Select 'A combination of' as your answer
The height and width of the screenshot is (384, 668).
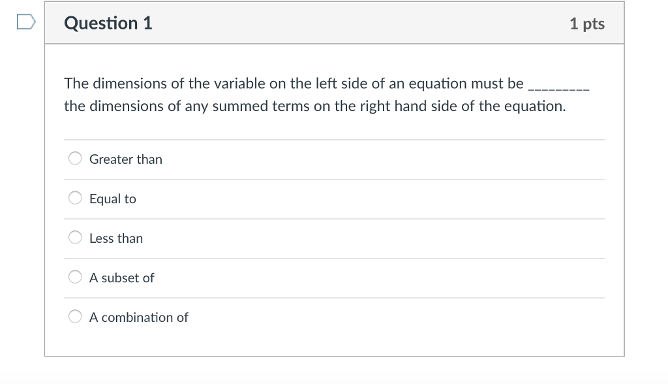point(75,317)
